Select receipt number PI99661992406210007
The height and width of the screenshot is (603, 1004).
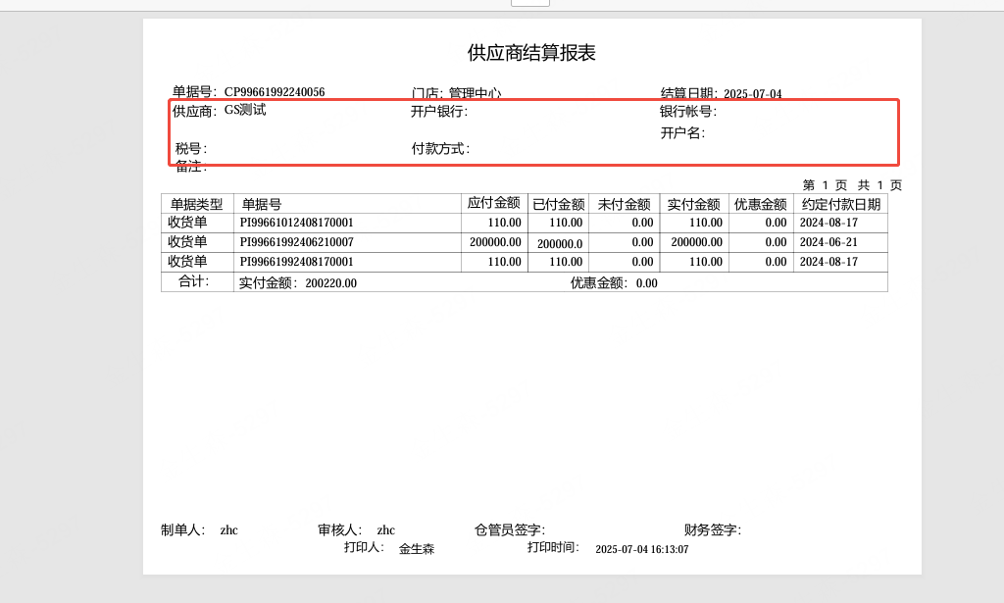(296, 242)
